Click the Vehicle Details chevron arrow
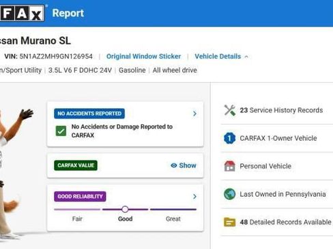 coord(246,56)
